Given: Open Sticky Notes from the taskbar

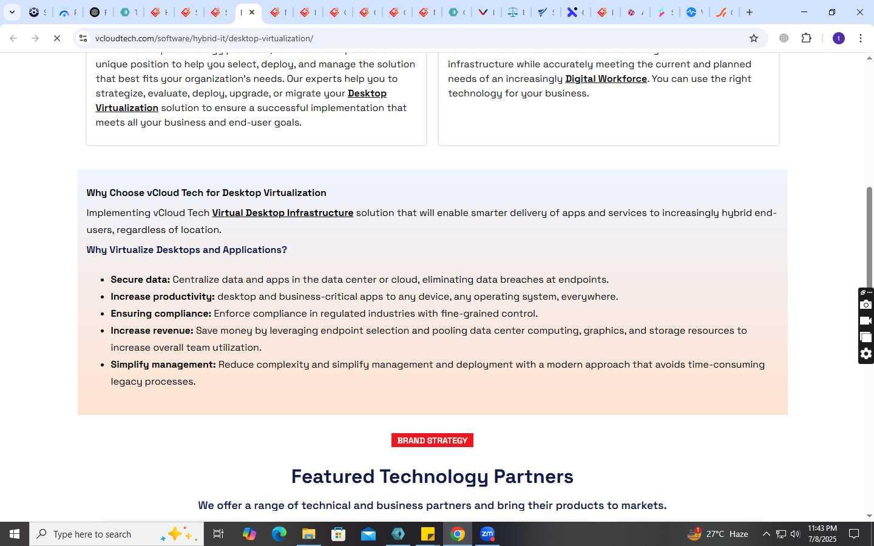Looking at the screenshot, I should pos(427,534).
